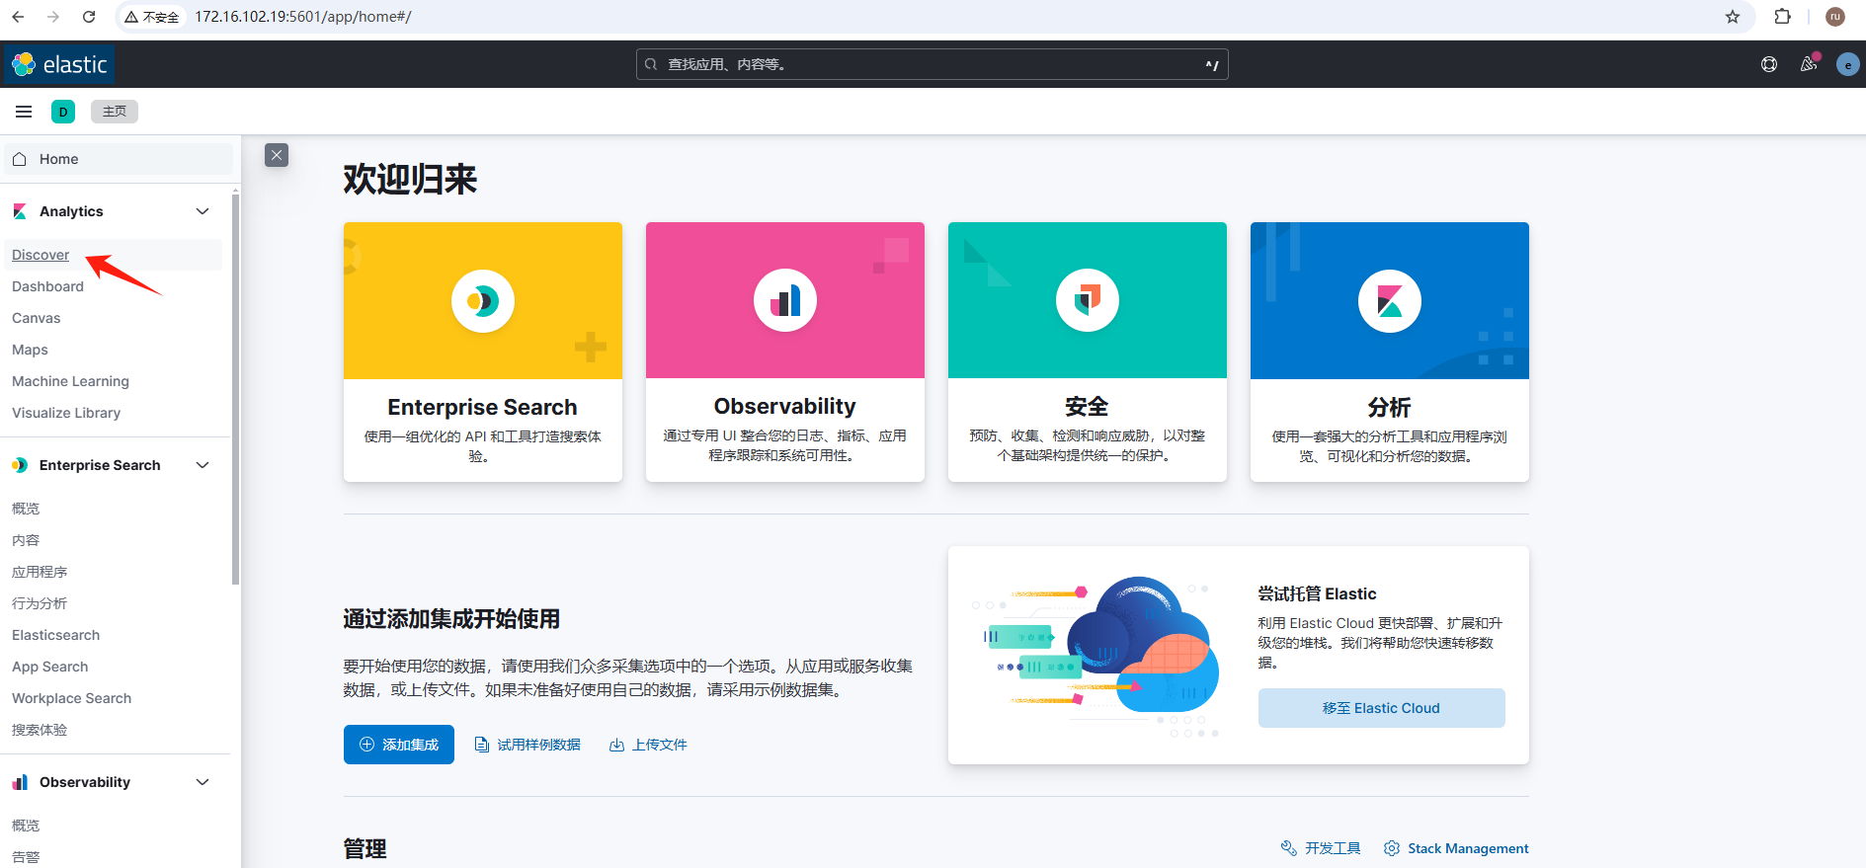This screenshot has height=868, width=1866.
Task: Click the Home item in sidebar
Action: (119, 159)
